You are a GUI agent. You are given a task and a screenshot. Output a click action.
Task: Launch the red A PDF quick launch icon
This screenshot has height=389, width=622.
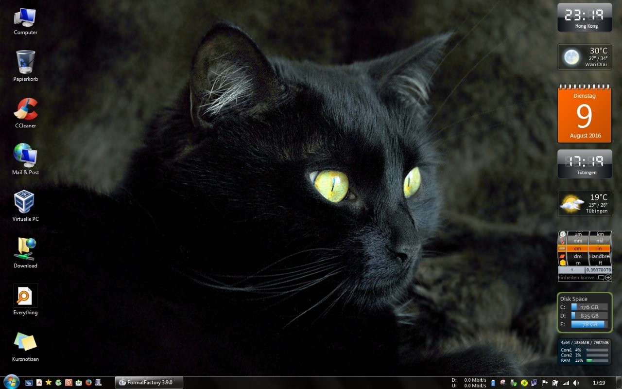pos(39,383)
